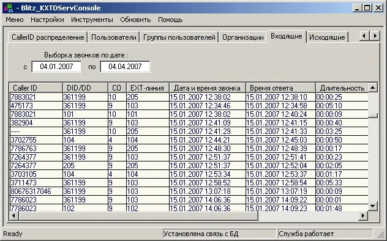The image size is (387, 241).
Task: Click call time 15.01.2007 12:34:46
Action: point(208,106)
